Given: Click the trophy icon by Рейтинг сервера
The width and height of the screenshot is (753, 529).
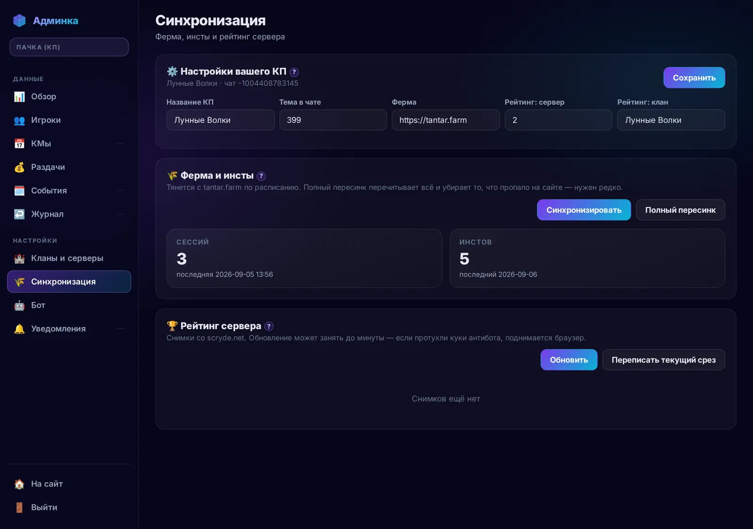Looking at the screenshot, I should pyautogui.click(x=172, y=326).
